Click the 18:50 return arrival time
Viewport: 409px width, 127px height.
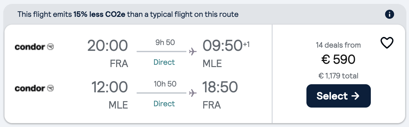click(220, 87)
